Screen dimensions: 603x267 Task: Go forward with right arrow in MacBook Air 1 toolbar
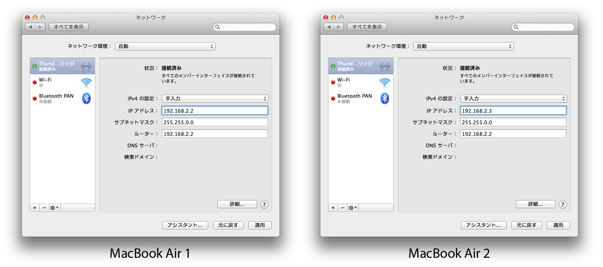(40, 27)
